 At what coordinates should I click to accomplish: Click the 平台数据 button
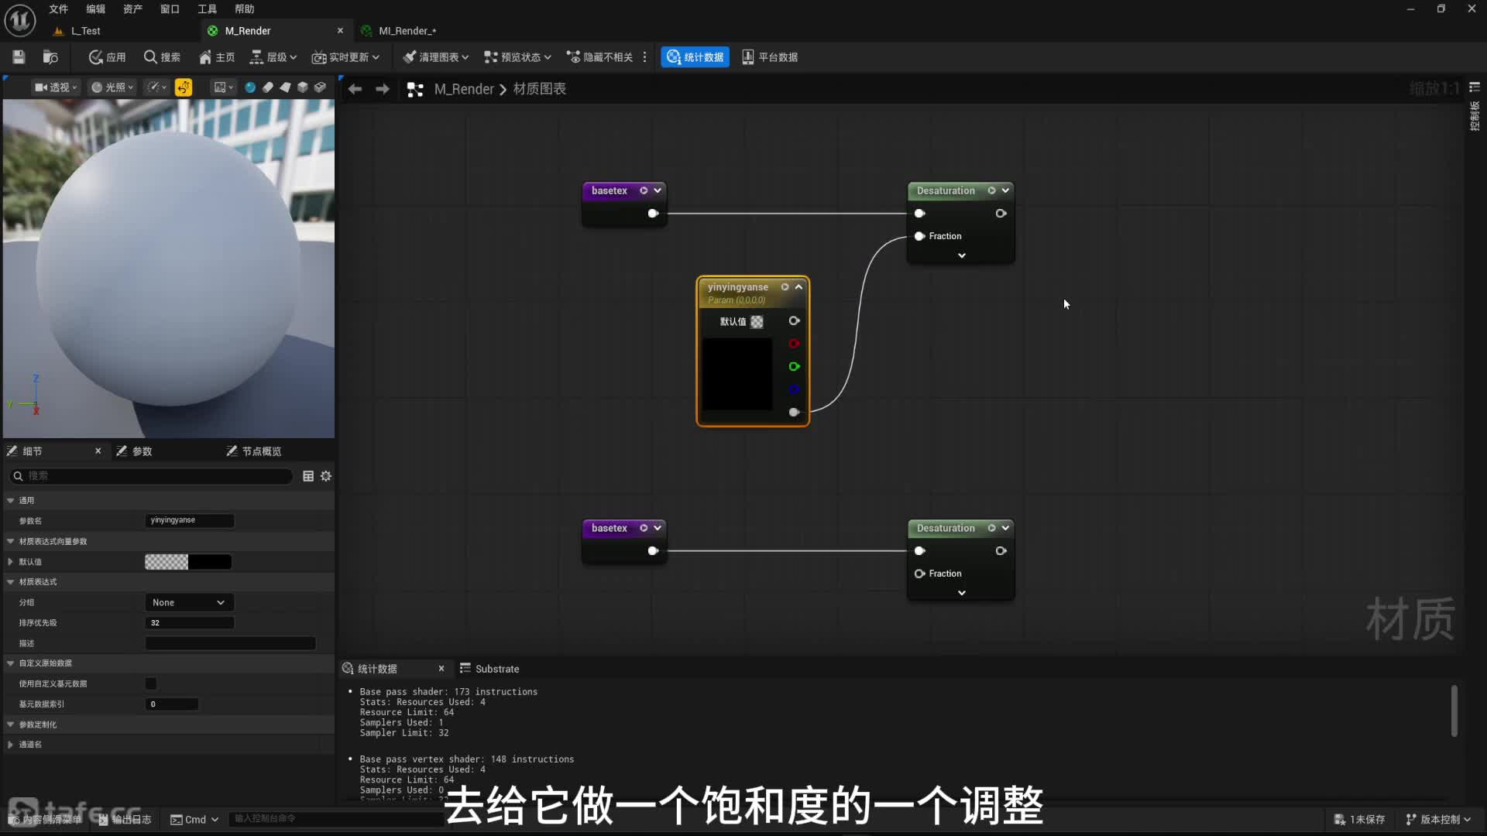click(770, 57)
